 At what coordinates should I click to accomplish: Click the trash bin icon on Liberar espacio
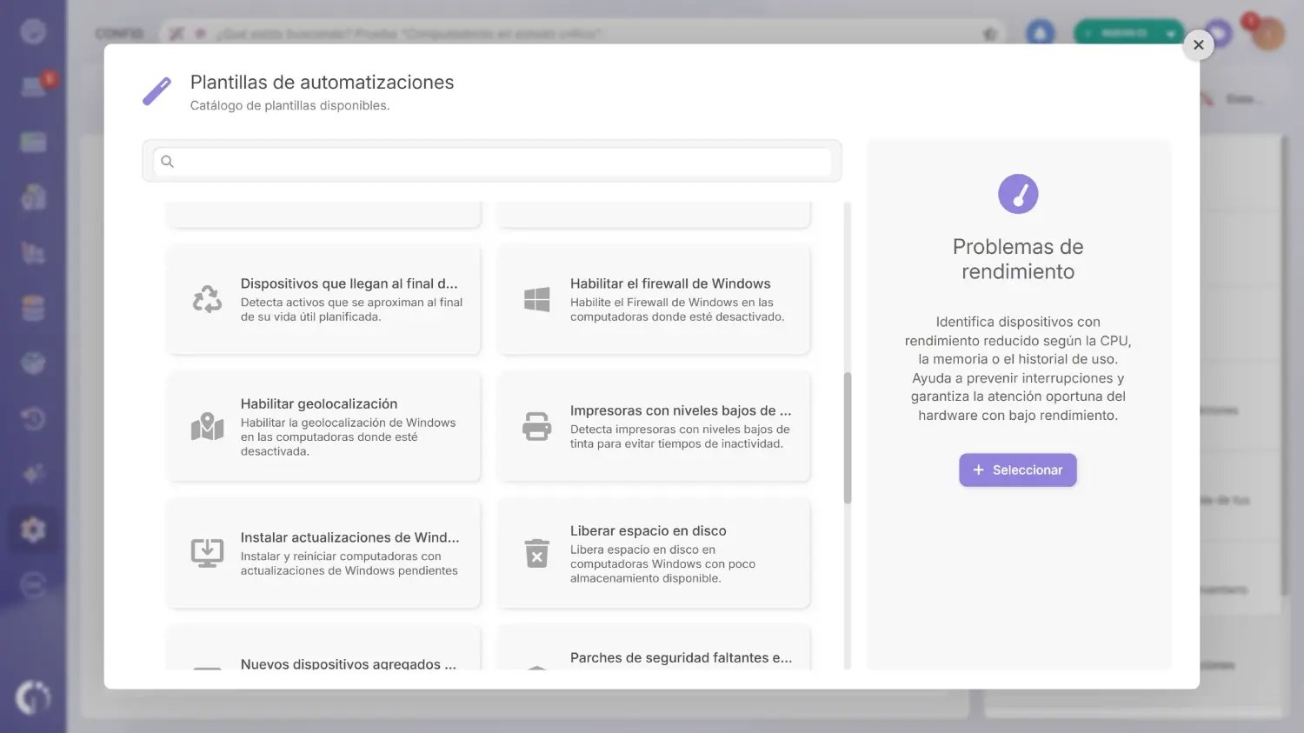click(536, 553)
